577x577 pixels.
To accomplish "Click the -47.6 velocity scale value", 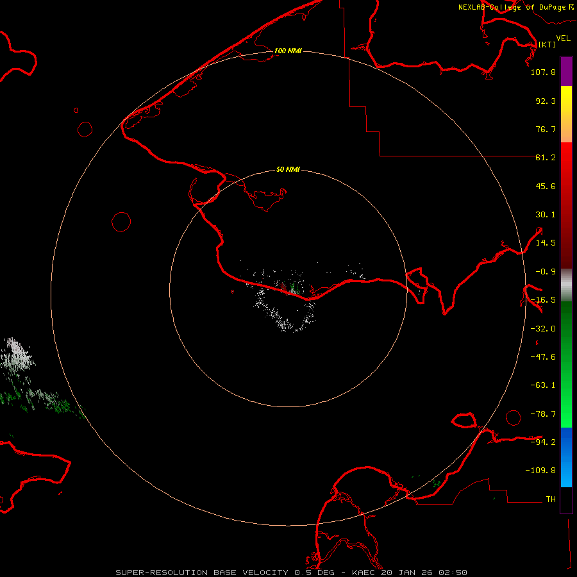I will point(543,357).
